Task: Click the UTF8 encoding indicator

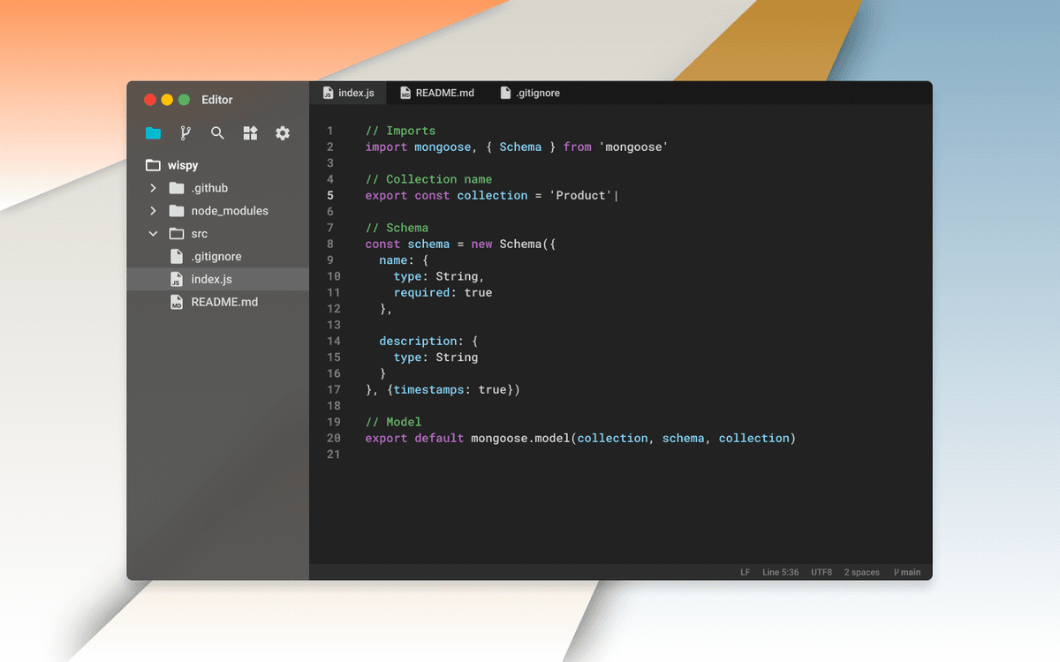Action: pos(821,572)
